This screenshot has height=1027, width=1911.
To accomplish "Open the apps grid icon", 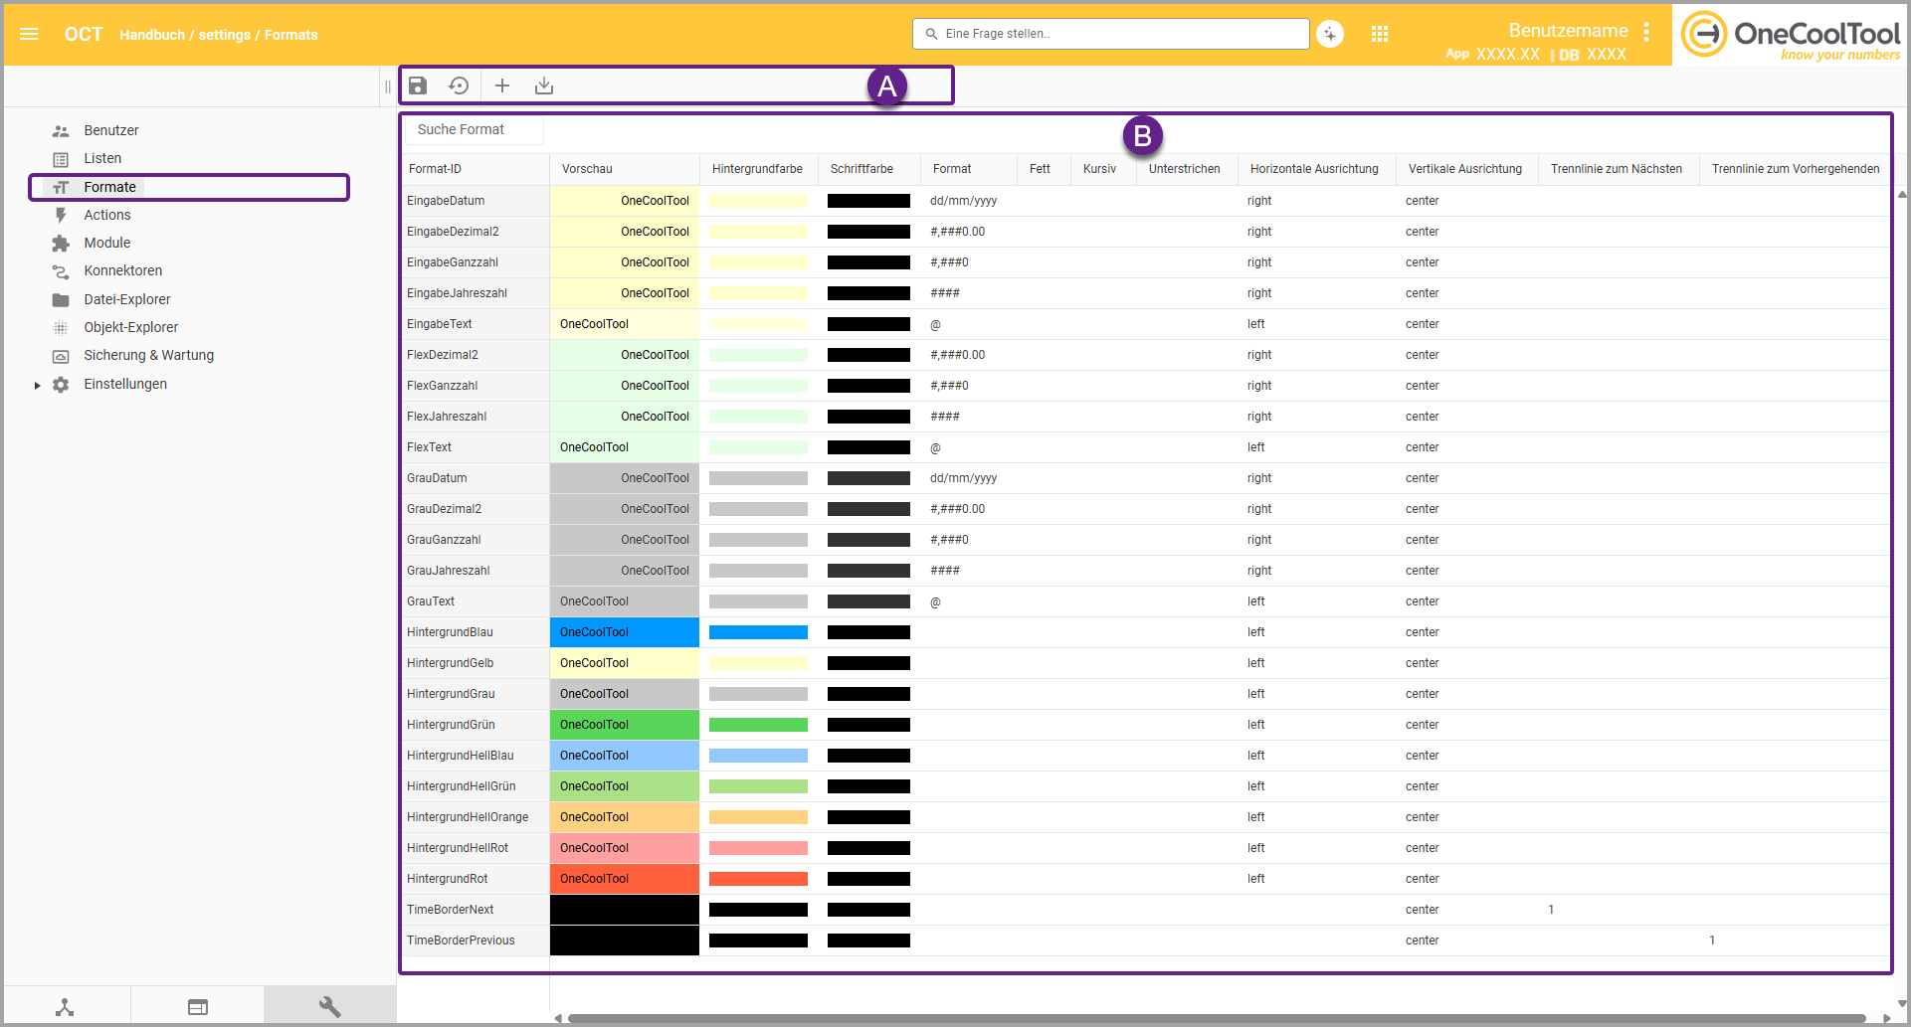I will click(1380, 35).
